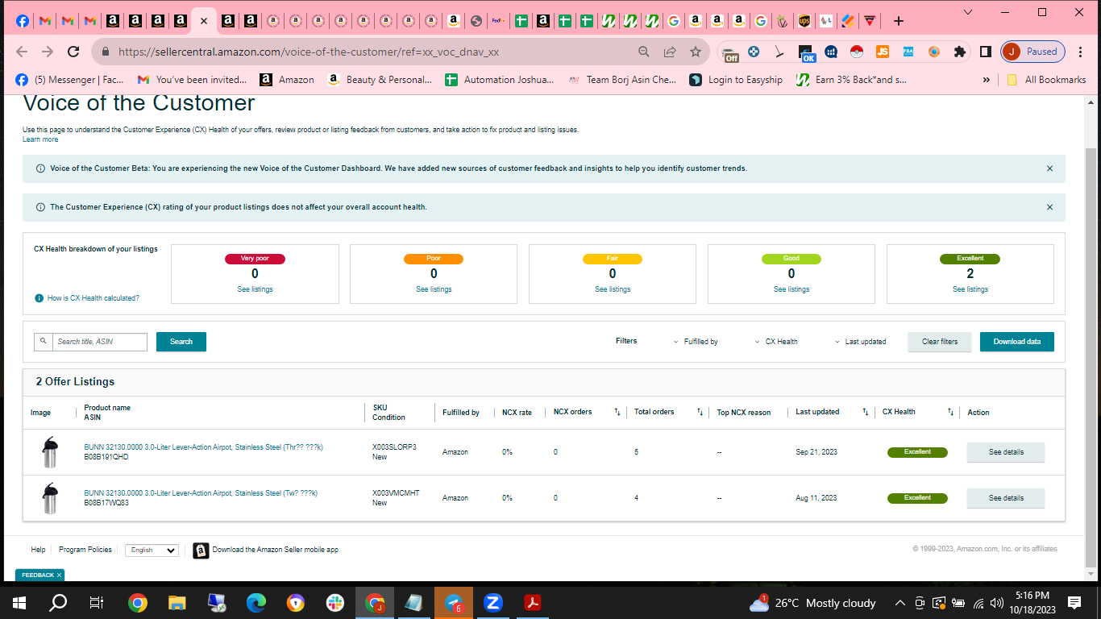The height and width of the screenshot is (619, 1101).
Task: Bookmark this page with the star icon
Action: click(695, 52)
